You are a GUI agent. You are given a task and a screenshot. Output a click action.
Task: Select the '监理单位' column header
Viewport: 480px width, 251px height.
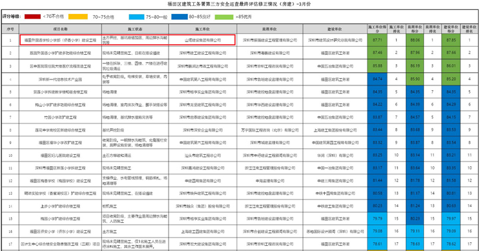tap(270, 29)
